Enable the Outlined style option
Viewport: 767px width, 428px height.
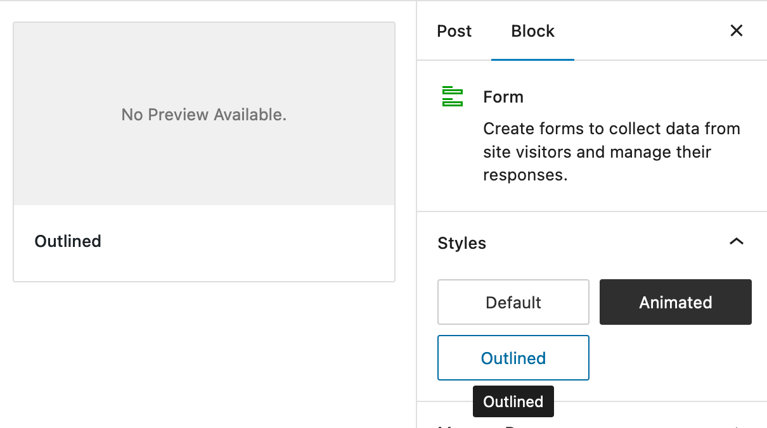click(513, 358)
